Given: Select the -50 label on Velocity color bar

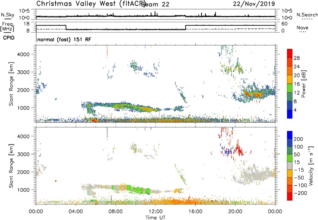Looking at the screenshot, I should [299, 178].
